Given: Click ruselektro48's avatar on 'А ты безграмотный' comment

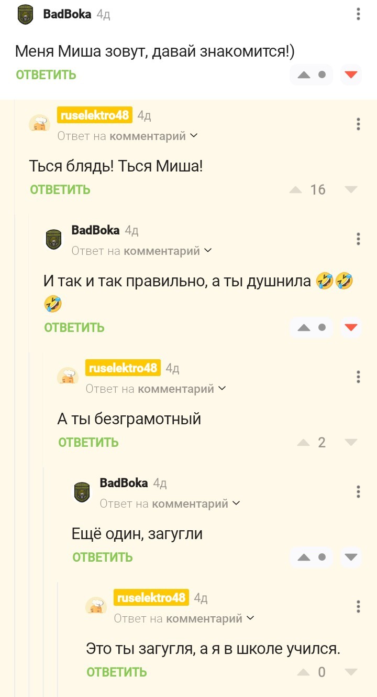Looking at the screenshot, I should (68, 376).
